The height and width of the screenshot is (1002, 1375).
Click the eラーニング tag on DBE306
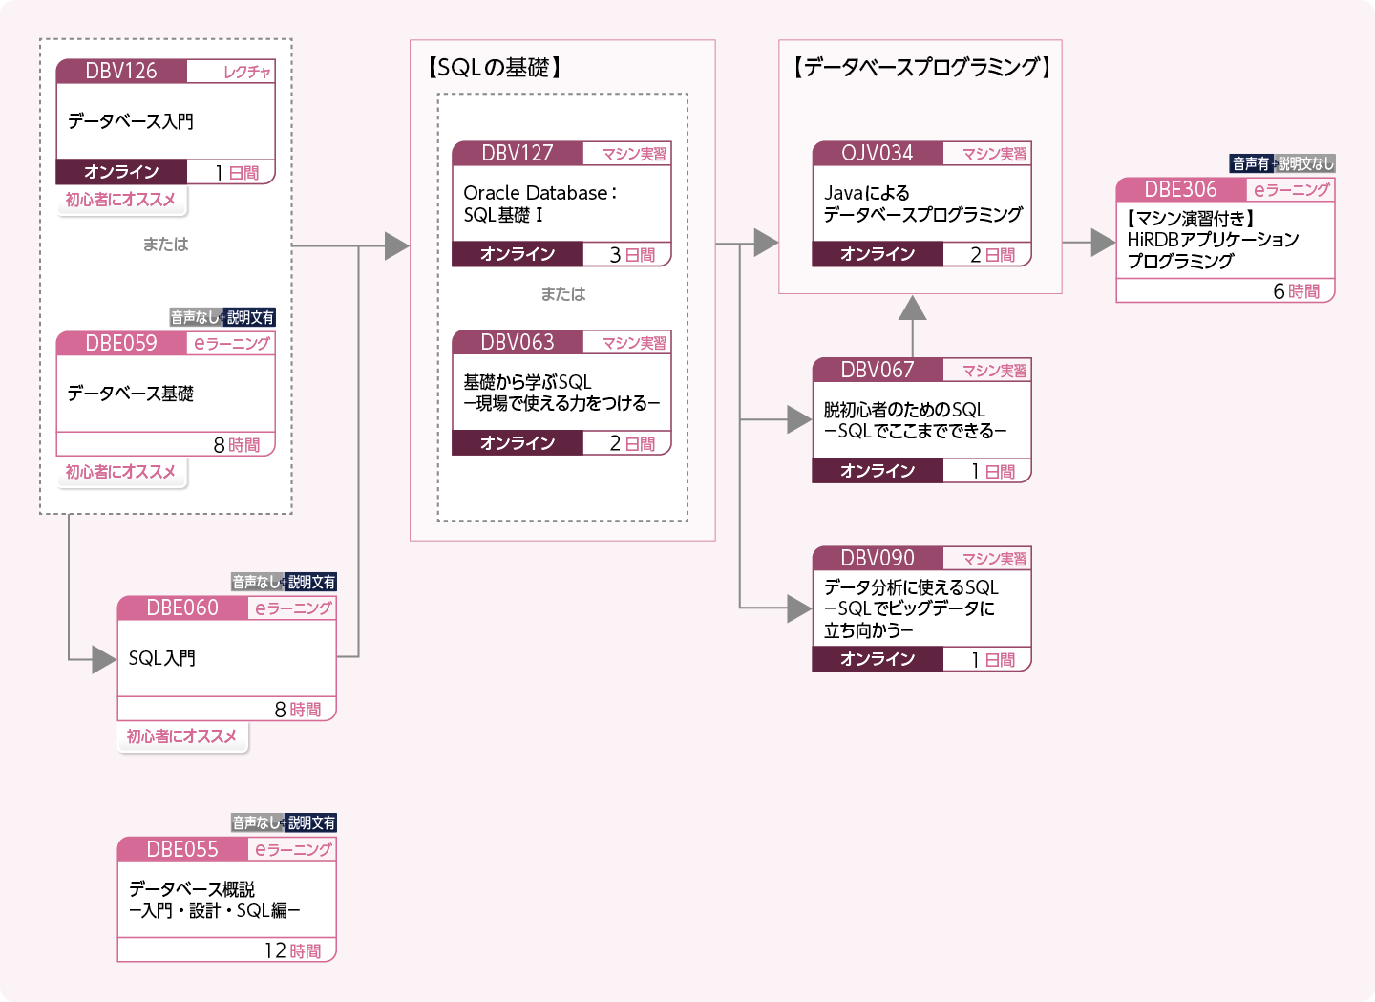click(x=1291, y=190)
